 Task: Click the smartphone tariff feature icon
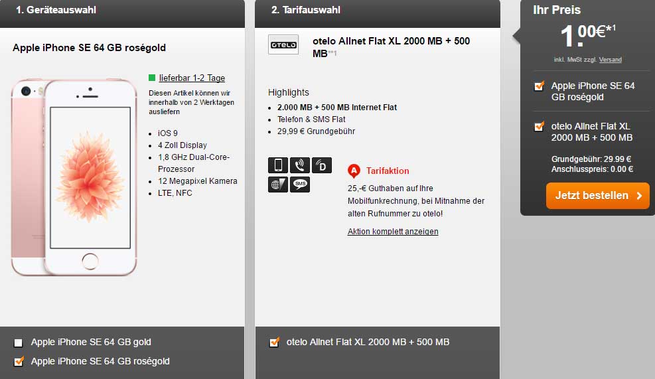(x=278, y=165)
